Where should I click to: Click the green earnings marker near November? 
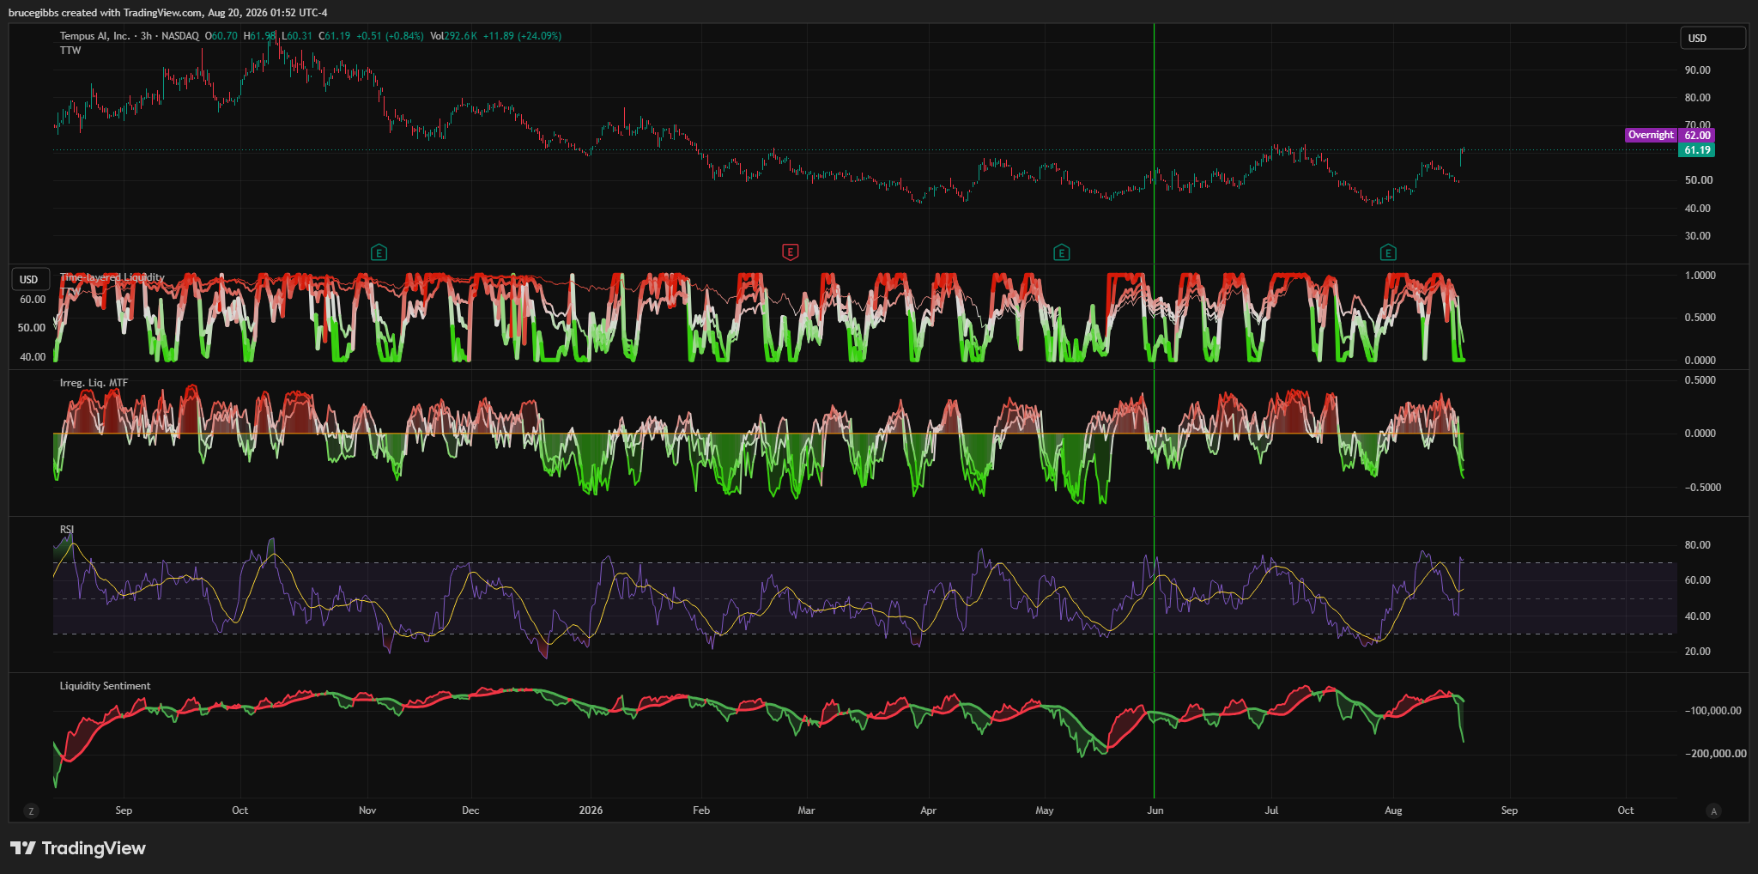tap(379, 252)
